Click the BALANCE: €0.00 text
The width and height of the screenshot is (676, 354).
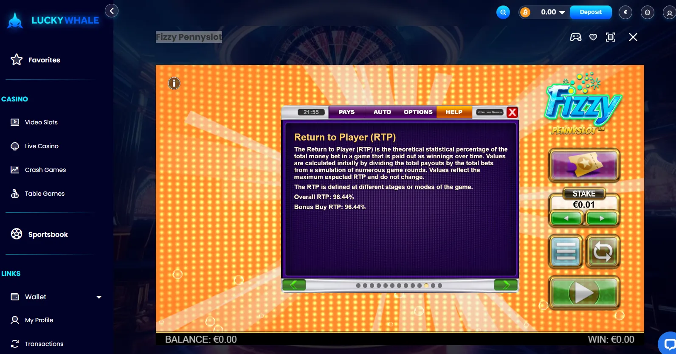click(x=201, y=340)
